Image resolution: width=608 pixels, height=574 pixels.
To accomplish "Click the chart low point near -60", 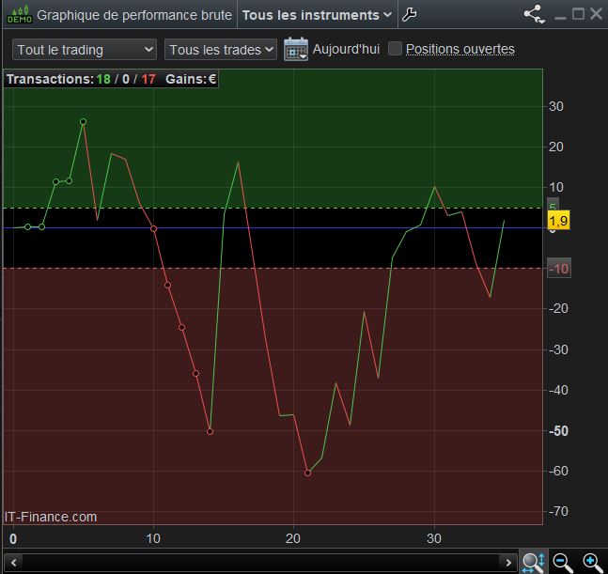I will tap(308, 473).
